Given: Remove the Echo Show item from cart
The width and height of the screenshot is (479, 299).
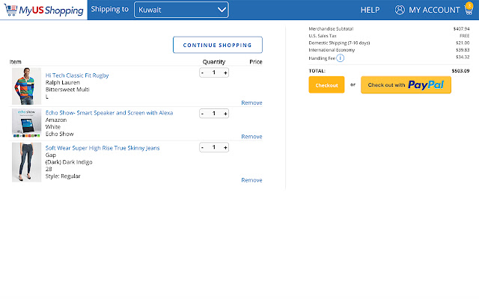Looking at the screenshot, I should click(x=251, y=137).
